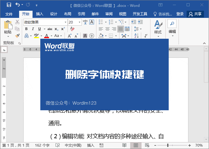
Task: Toggle justify alignment
Action: (121, 29)
